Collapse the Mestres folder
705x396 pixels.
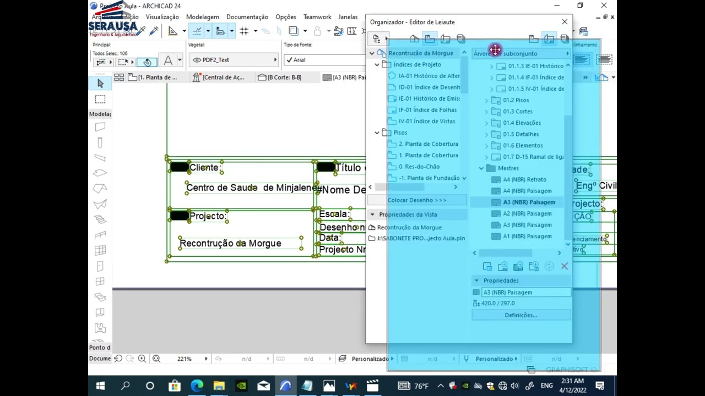point(481,168)
